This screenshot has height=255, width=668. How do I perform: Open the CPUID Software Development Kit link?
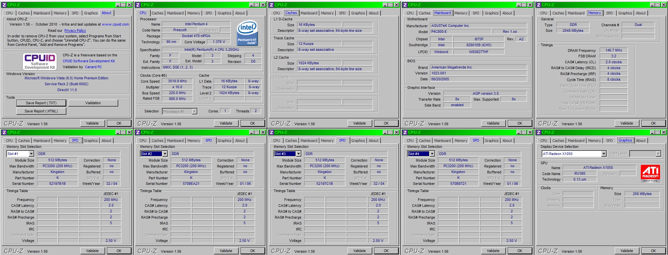[x=89, y=61]
